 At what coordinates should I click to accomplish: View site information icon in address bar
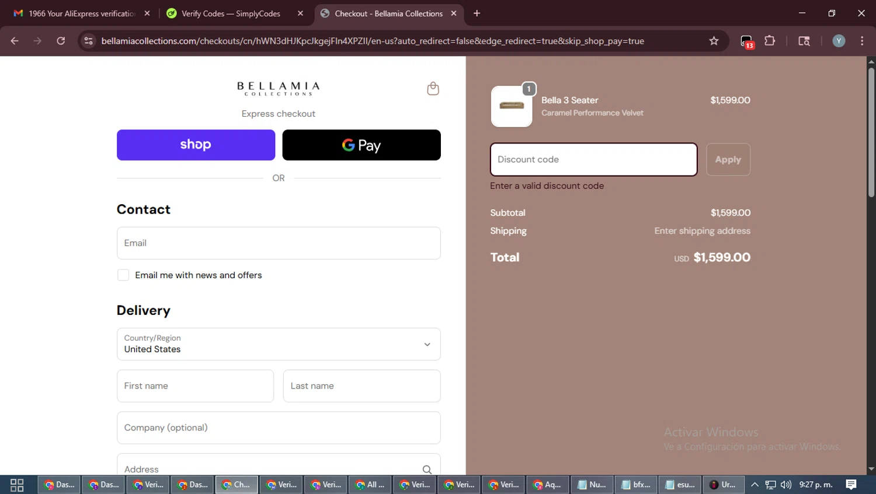[x=88, y=41]
